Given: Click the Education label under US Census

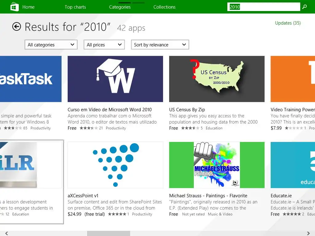Looking at the screenshot, I should [214, 128].
